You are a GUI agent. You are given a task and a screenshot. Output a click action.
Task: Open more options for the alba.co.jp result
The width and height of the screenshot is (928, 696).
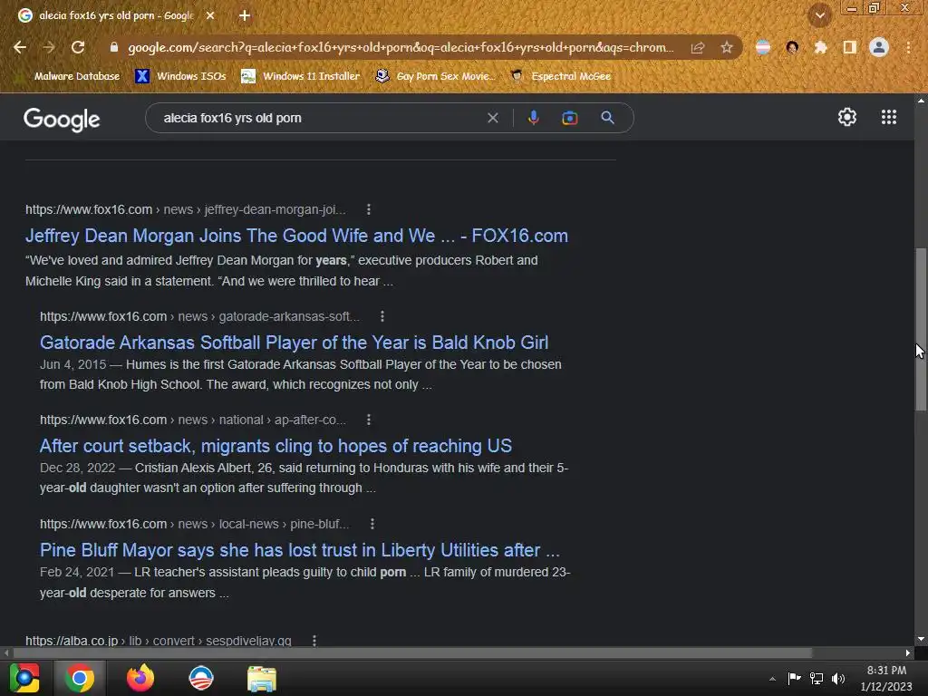(x=314, y=641)
